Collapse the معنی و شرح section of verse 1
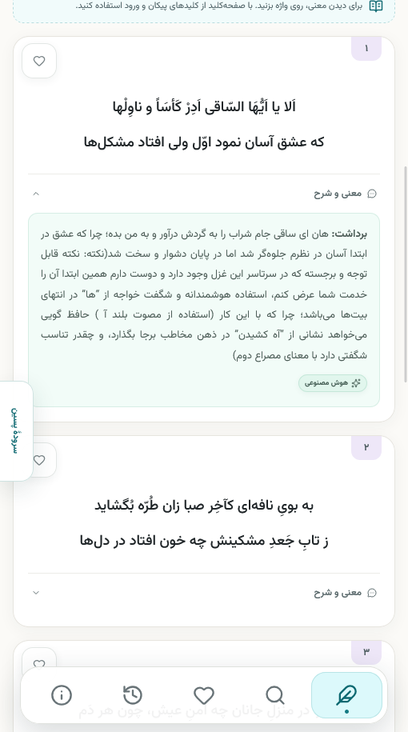Viewport: 408px width, 732px height. [x=37, y=194]
